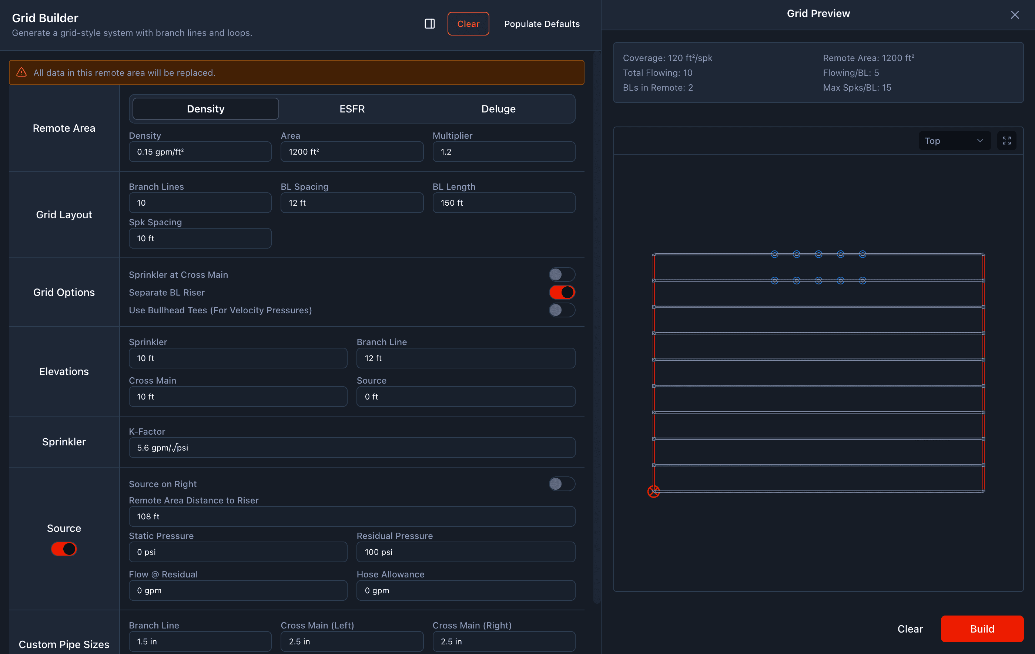Image resolution: width=1035 pixels, height=654 pixels.
Task: Edit the Branch Lines count field
Action: pyautogui.click(x=200, y=203)
